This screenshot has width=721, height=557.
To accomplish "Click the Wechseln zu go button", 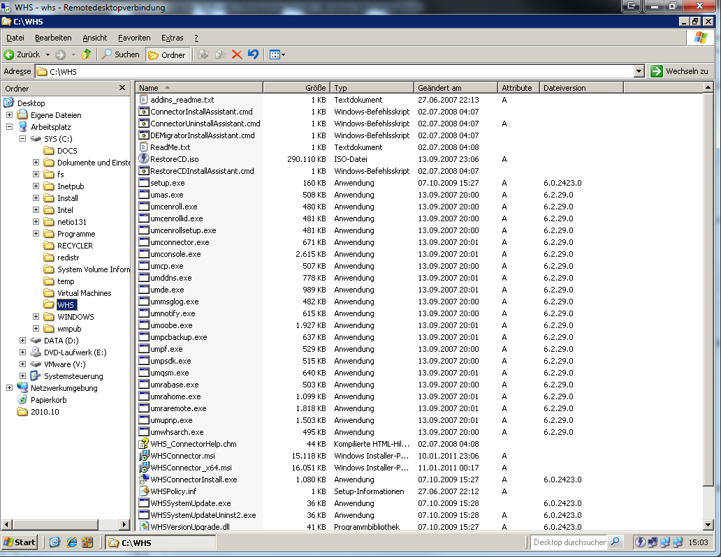I will [680, 71].
